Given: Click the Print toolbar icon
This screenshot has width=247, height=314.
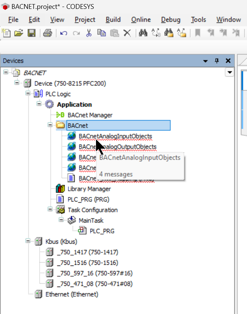Looking at the screenshot, I should pyautogui.click(x=48, y=33).
